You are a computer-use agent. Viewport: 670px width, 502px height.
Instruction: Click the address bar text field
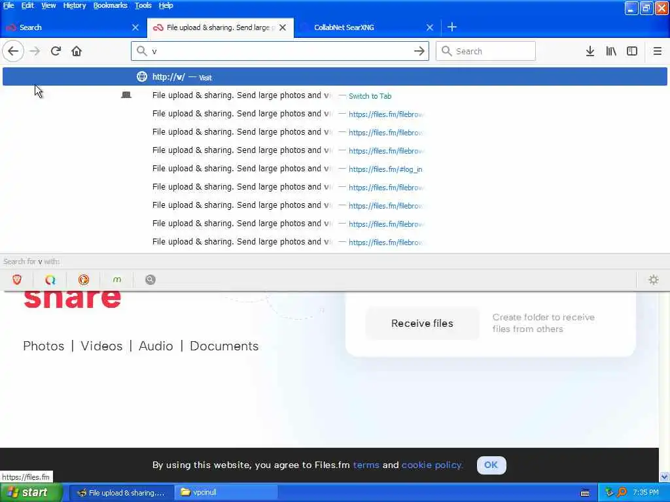(x=280, y=51)
